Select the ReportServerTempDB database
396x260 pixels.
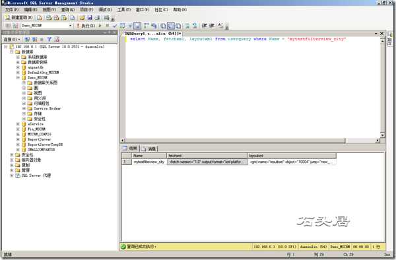point(45,145)
